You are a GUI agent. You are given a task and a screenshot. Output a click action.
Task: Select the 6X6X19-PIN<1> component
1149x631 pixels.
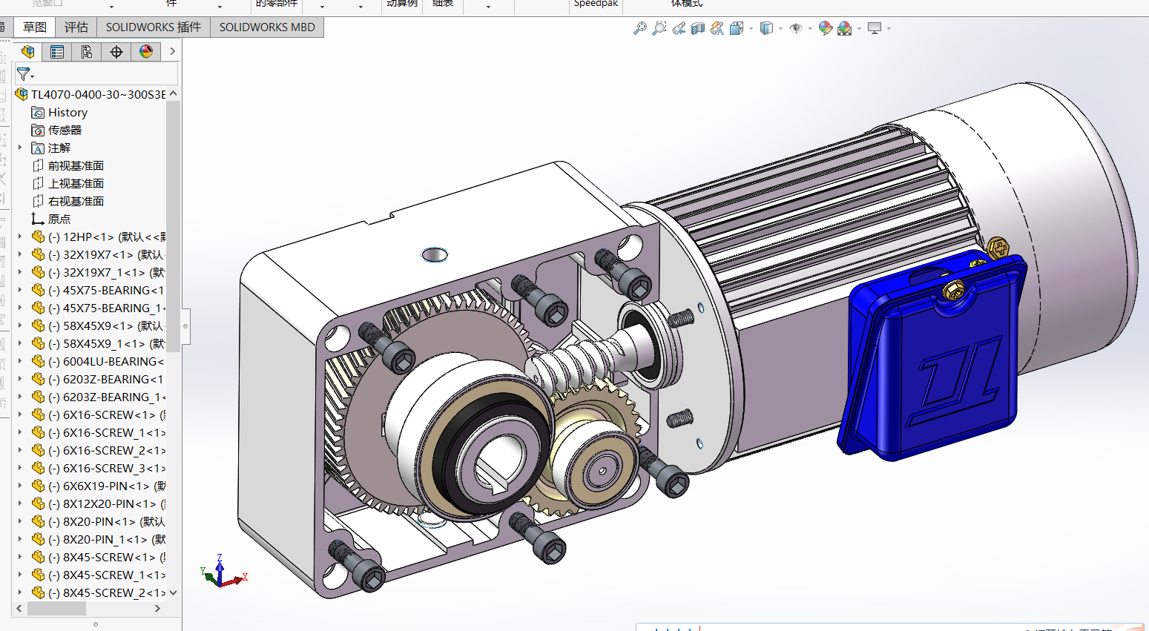click(99, 486)
